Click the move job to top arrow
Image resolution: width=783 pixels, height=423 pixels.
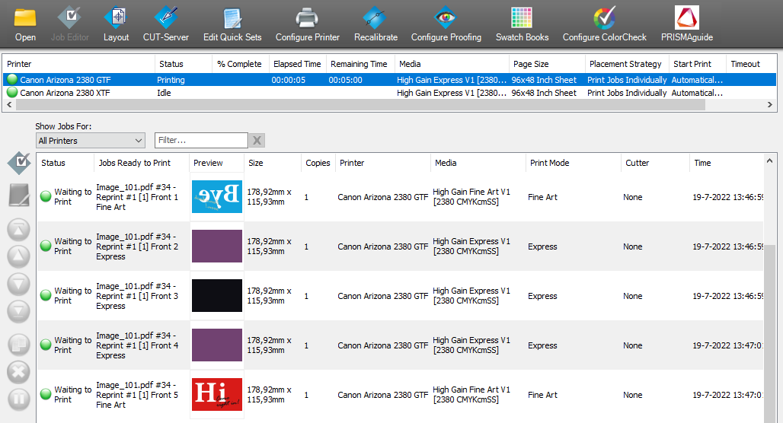18,230
